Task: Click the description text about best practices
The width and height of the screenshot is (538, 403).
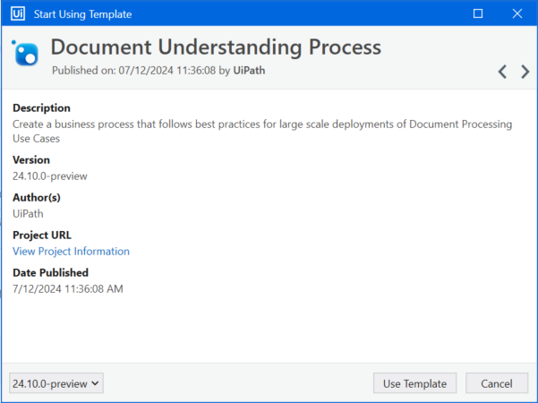Action: (x=262, y=131)
